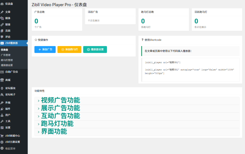Click the wrench icon beside 工具
The height and width of the screenshot is (154, 245).
[x=2, y=121]
